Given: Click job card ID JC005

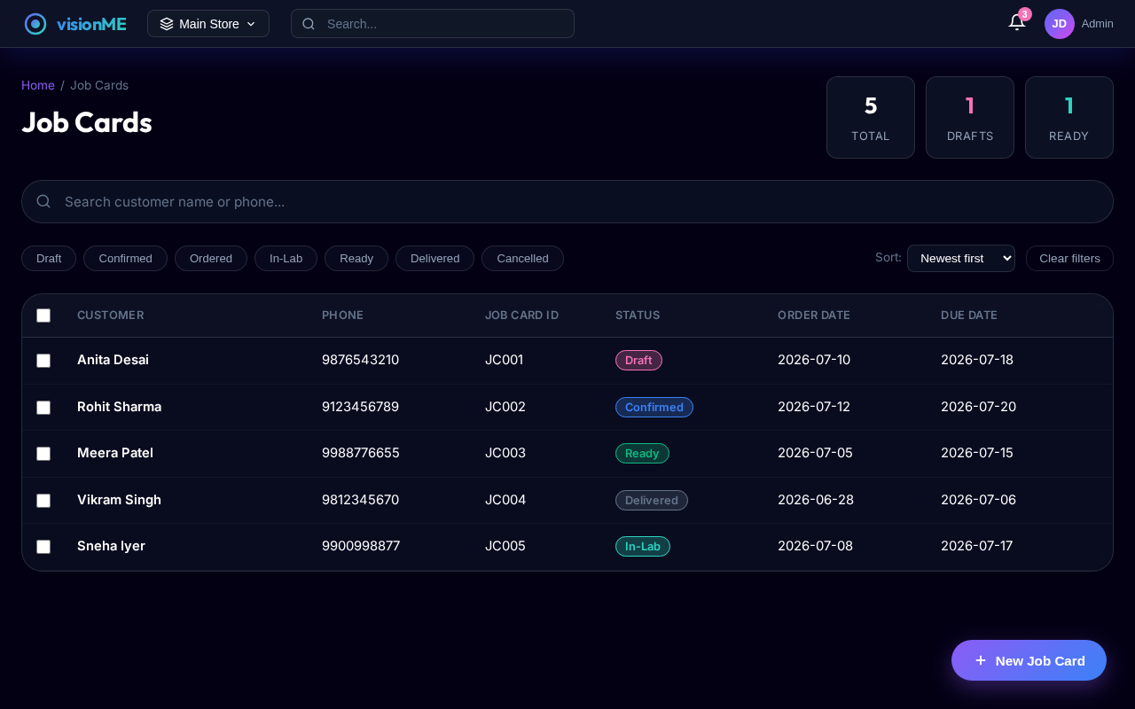Looking at the screenshot, I should click(x=505, y=546).
